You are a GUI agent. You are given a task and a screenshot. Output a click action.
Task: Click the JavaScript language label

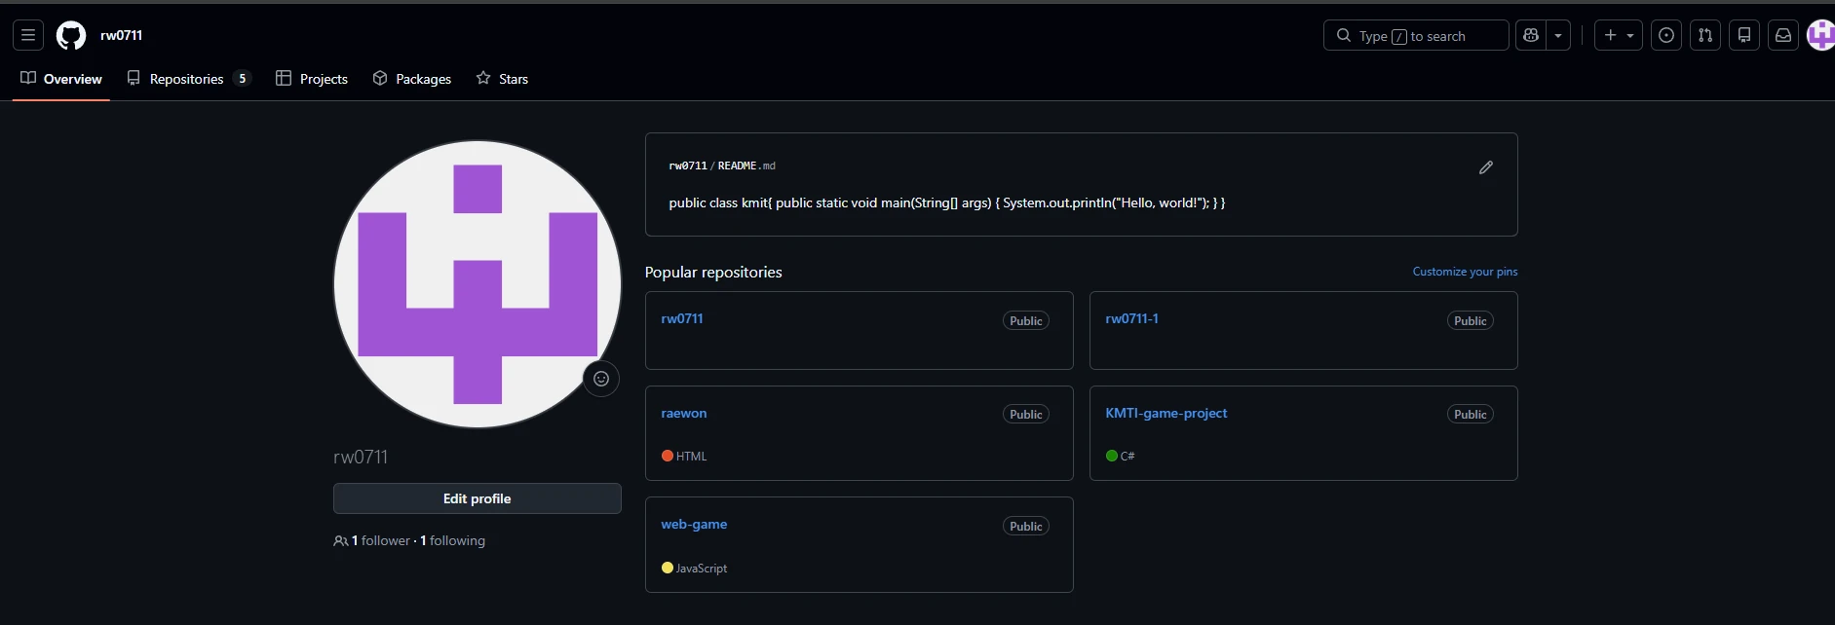coord(702,569)
